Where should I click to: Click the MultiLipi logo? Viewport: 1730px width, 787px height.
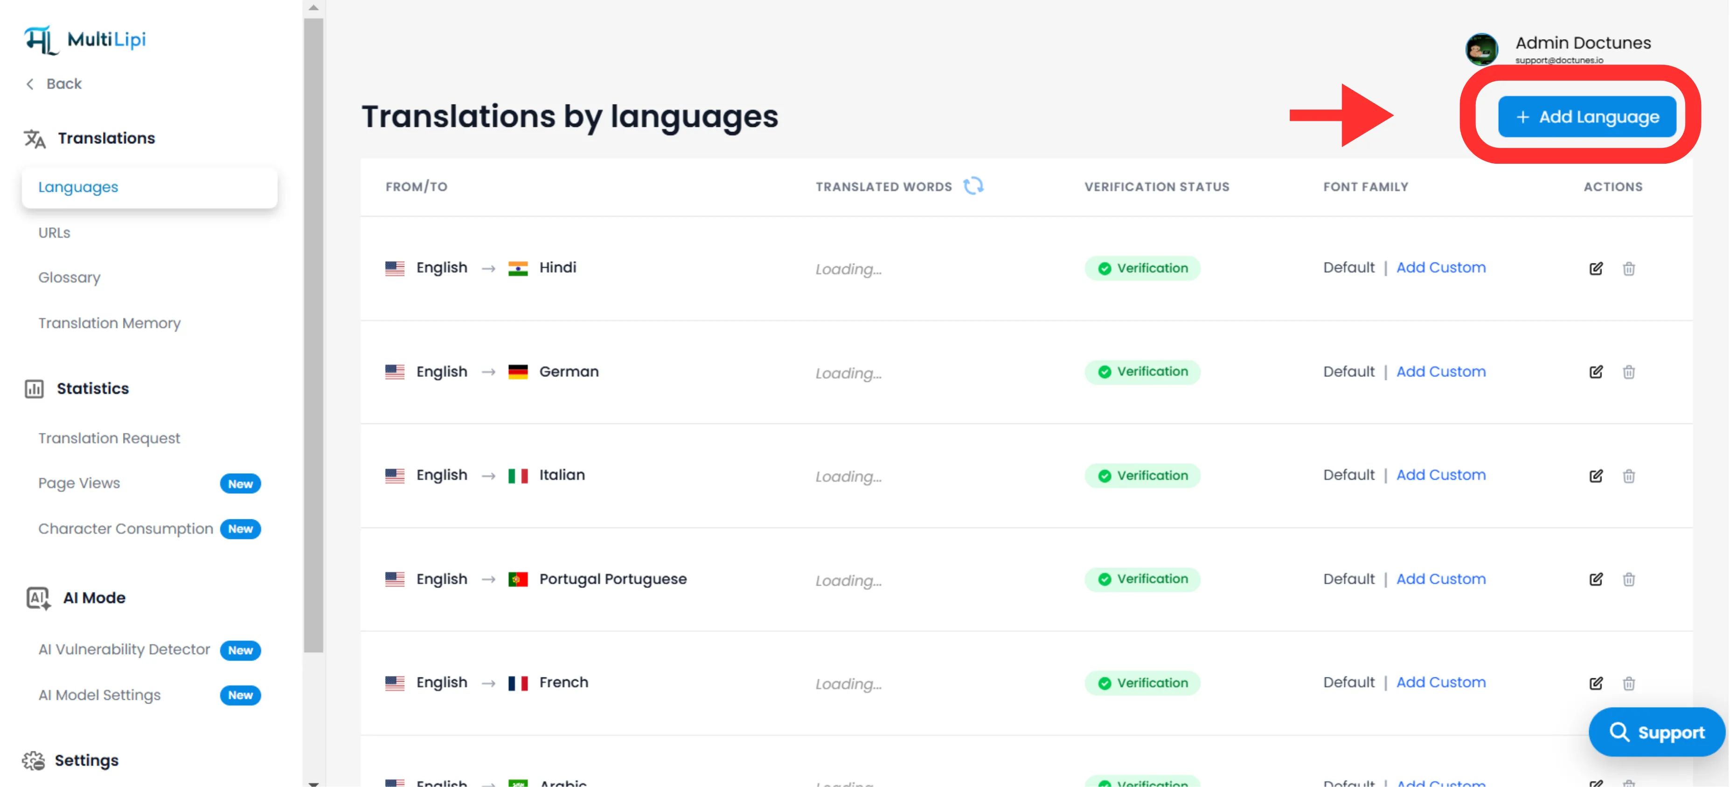pyautogui.click(x=86, y=38)
